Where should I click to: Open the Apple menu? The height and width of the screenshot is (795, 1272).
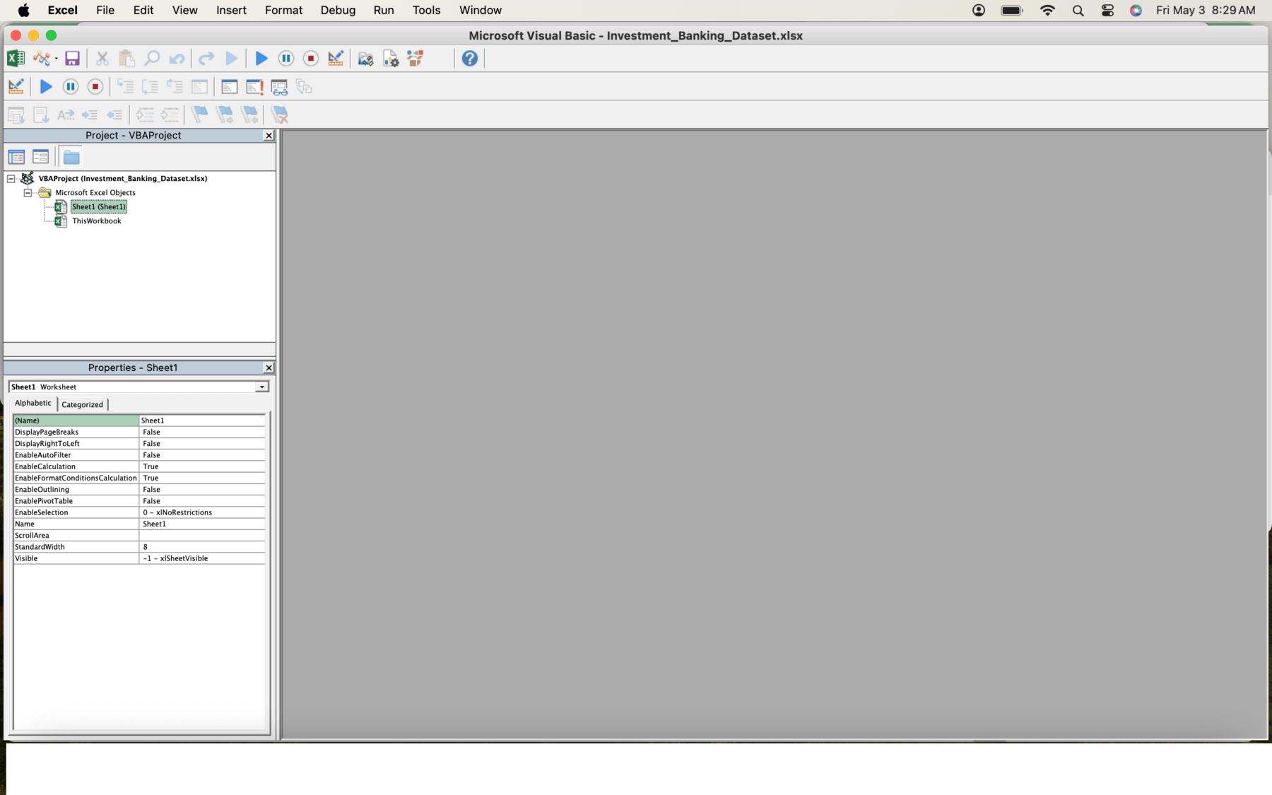click(24, 11)
